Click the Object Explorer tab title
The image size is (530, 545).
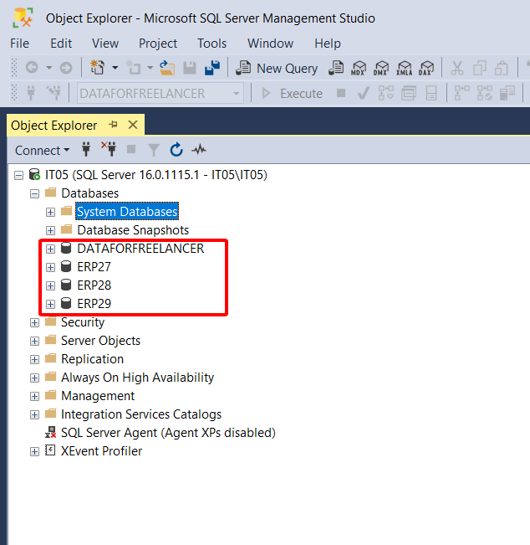(x=54, y=126)
